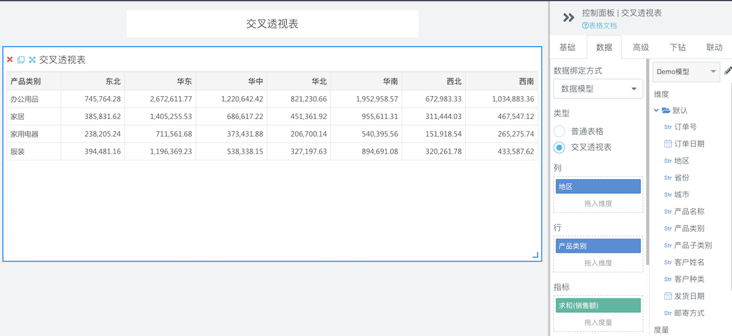Select the 订单号 dimension
The image size is (732, 336).
(x=686, y=127)
